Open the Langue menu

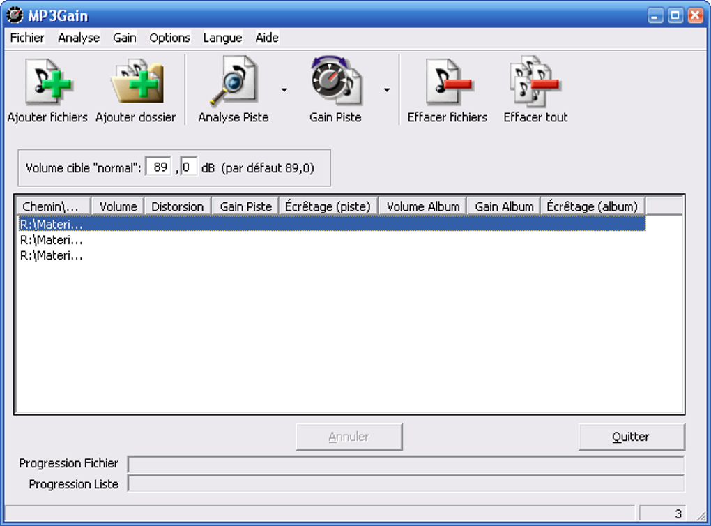[x=222, y=38]
